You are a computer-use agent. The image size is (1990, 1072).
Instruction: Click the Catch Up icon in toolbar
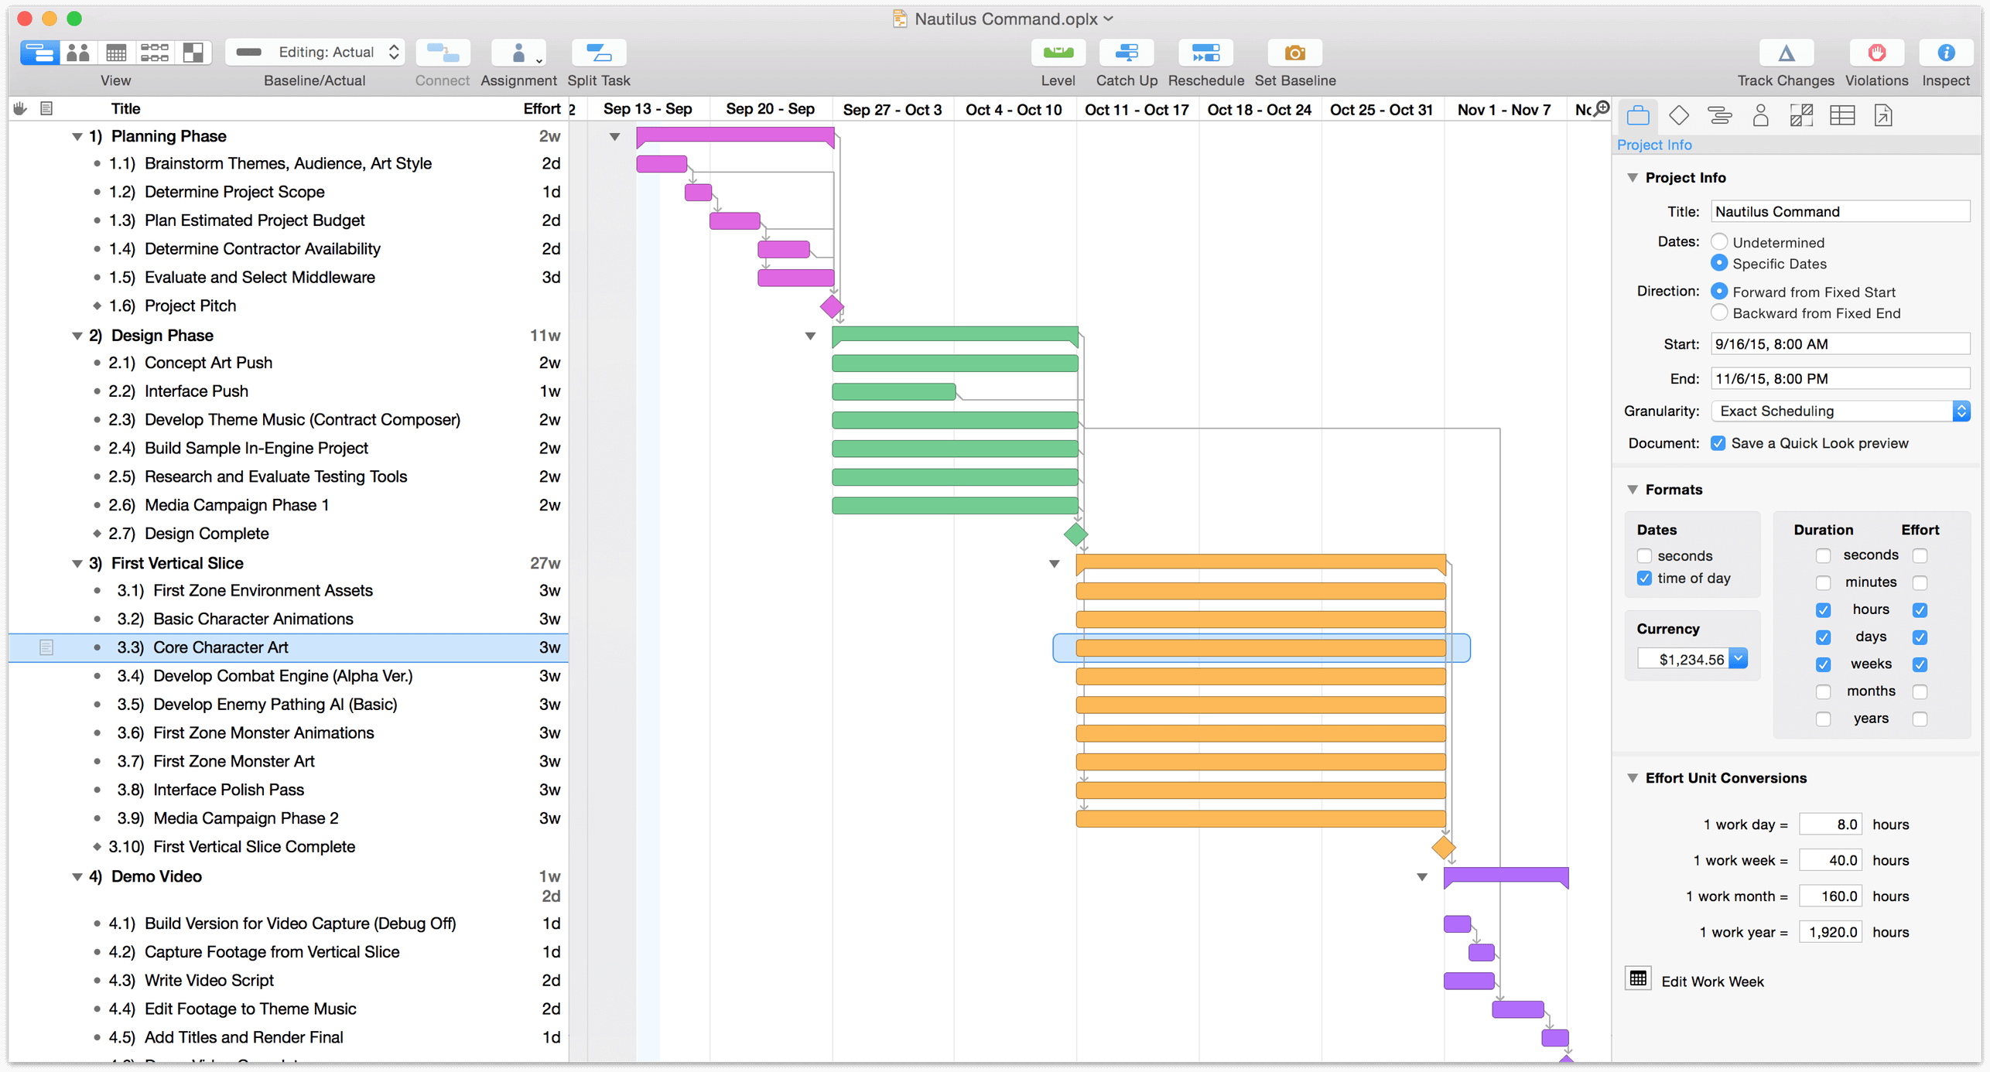[x=1128, y=53]
